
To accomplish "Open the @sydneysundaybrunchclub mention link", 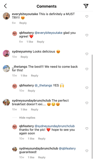I will [55, 126].
